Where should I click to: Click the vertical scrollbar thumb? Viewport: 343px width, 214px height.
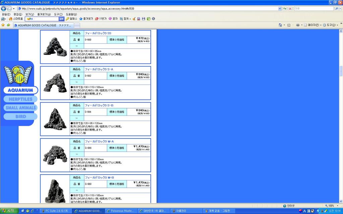click(341, 71)
